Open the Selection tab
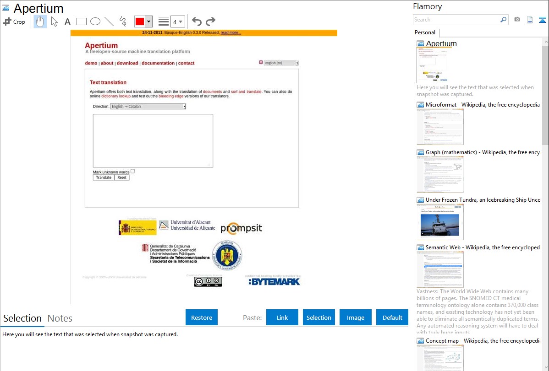The width and height of the screenshot is (549, 371). click(22, 318)
